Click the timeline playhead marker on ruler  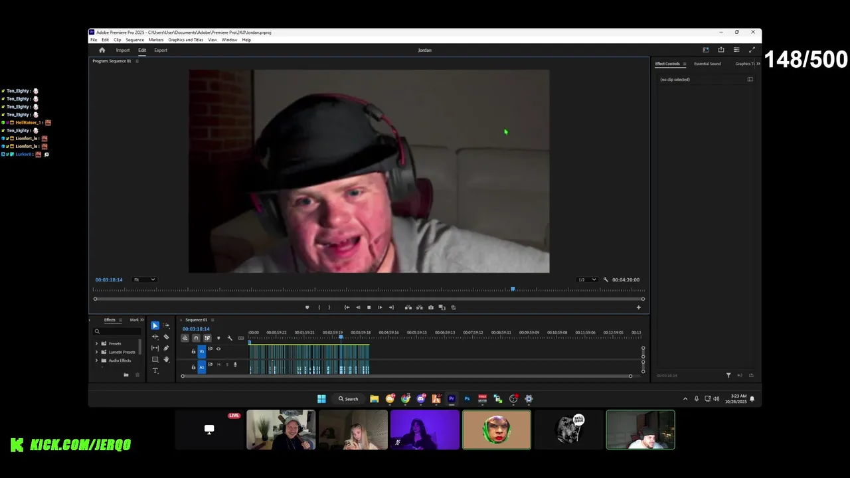click(x=341, y=337)
